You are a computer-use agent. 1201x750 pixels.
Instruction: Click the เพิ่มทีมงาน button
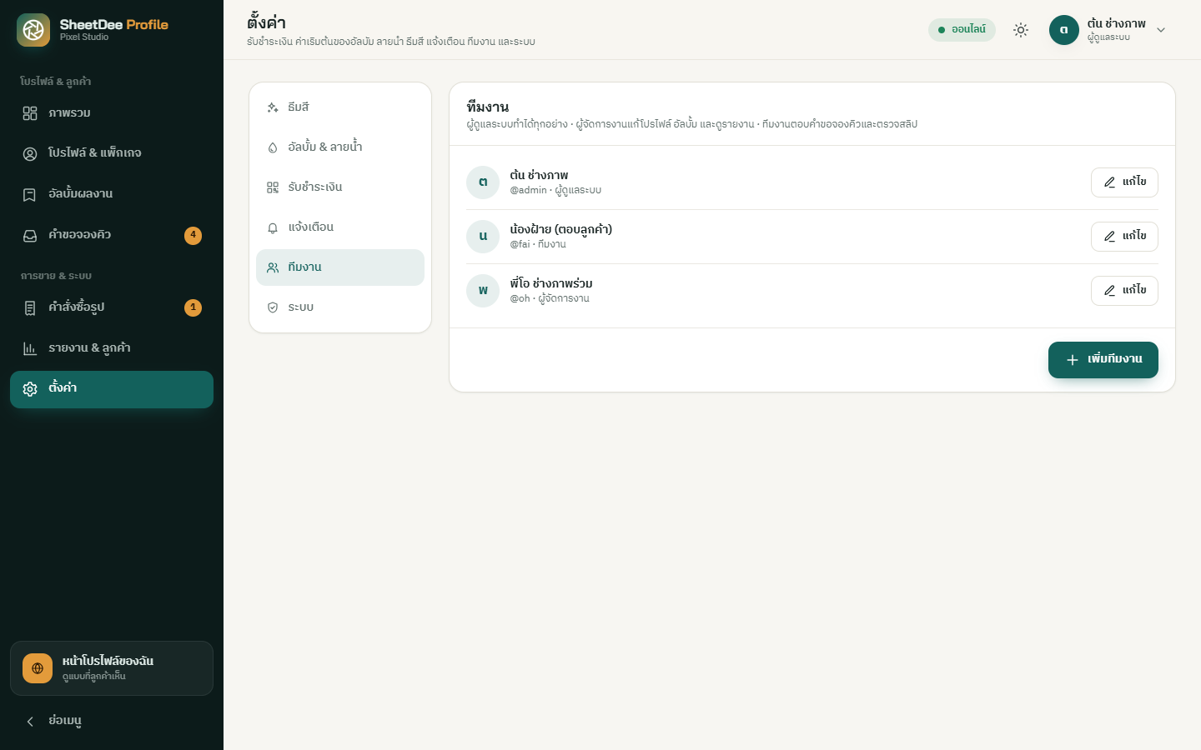(1103, 360)
